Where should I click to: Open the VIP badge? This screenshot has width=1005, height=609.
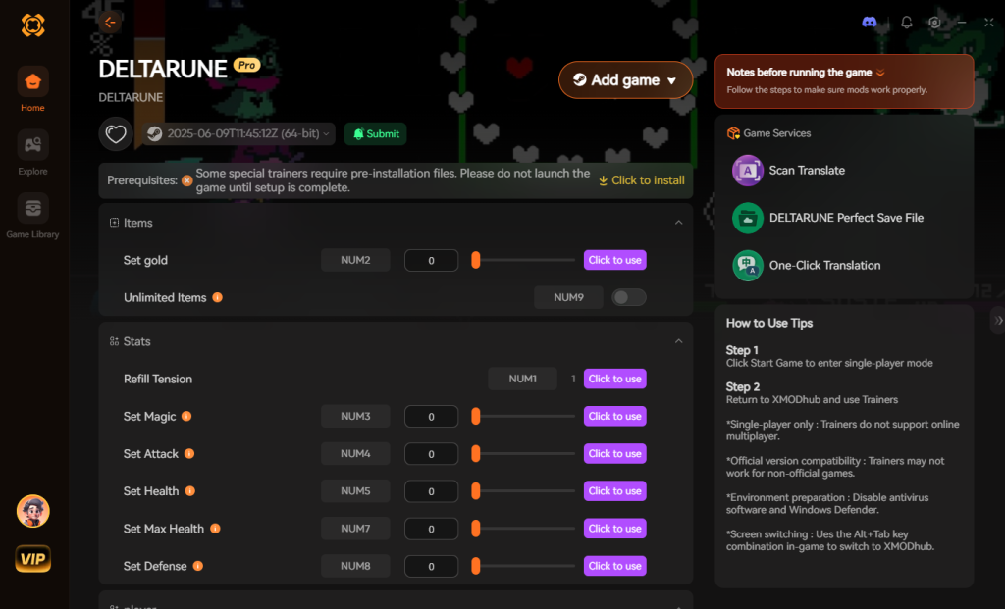pyautogui.click(x=32, y=559)
